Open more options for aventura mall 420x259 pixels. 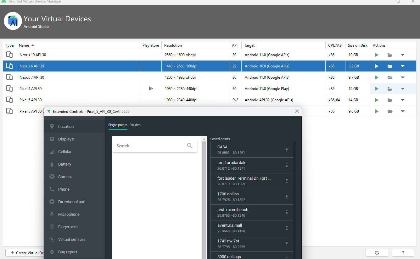287,228
